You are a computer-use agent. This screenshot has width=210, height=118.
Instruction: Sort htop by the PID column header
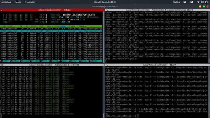click(4, 26)
